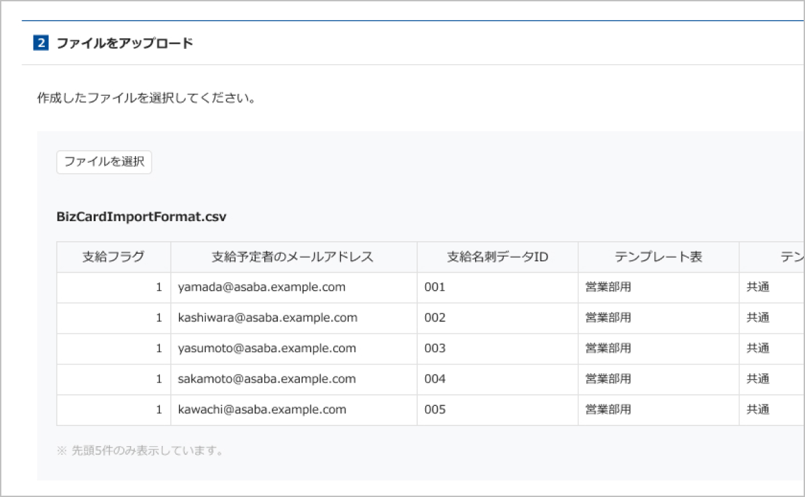Select the yamada@asaba.example.com email cell

(262, 287)
